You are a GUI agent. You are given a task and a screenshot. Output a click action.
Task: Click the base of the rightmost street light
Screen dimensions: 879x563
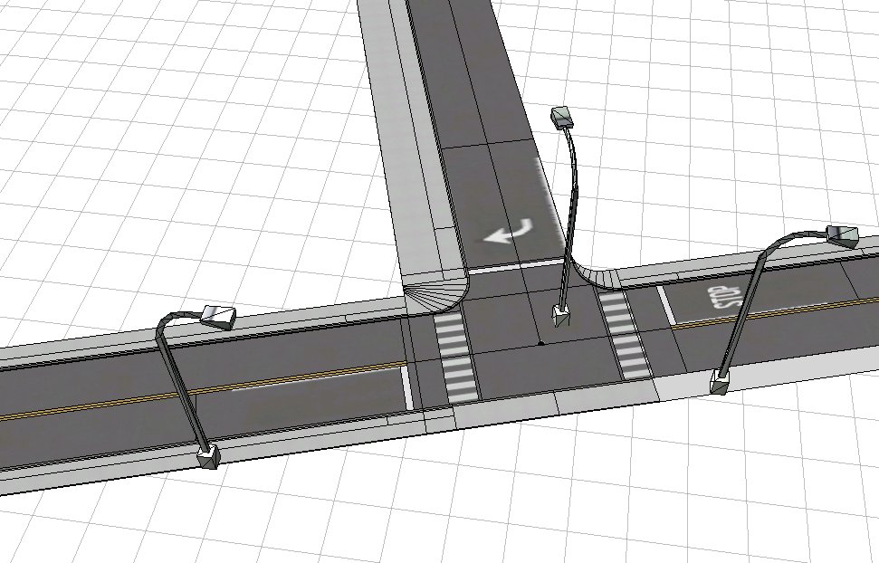720,383
